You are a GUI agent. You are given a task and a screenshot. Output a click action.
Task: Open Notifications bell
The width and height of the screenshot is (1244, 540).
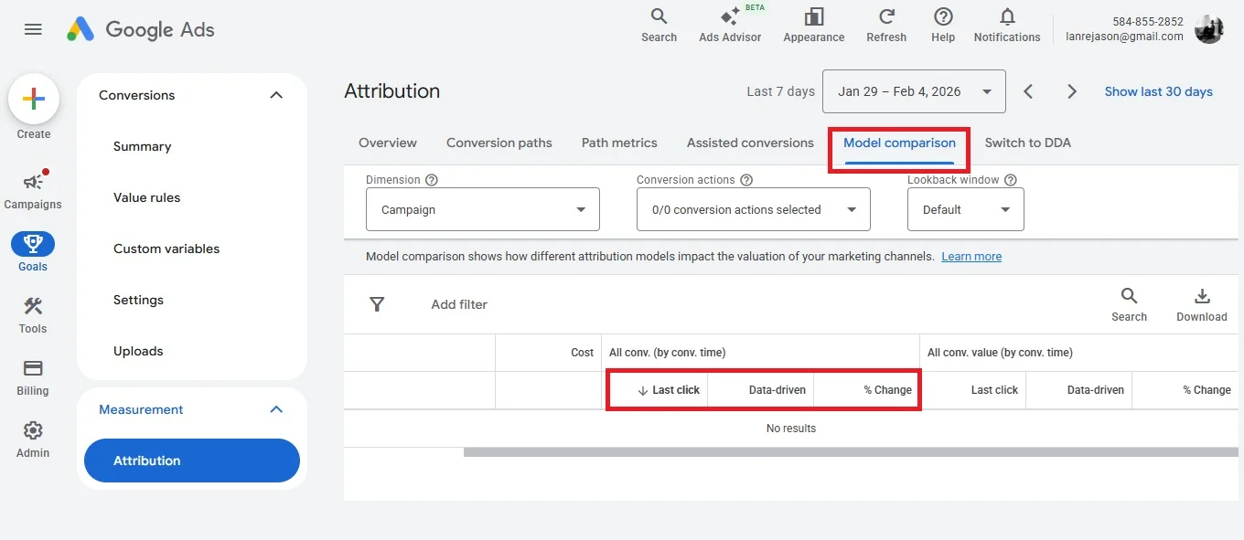tap(1006, 23)
